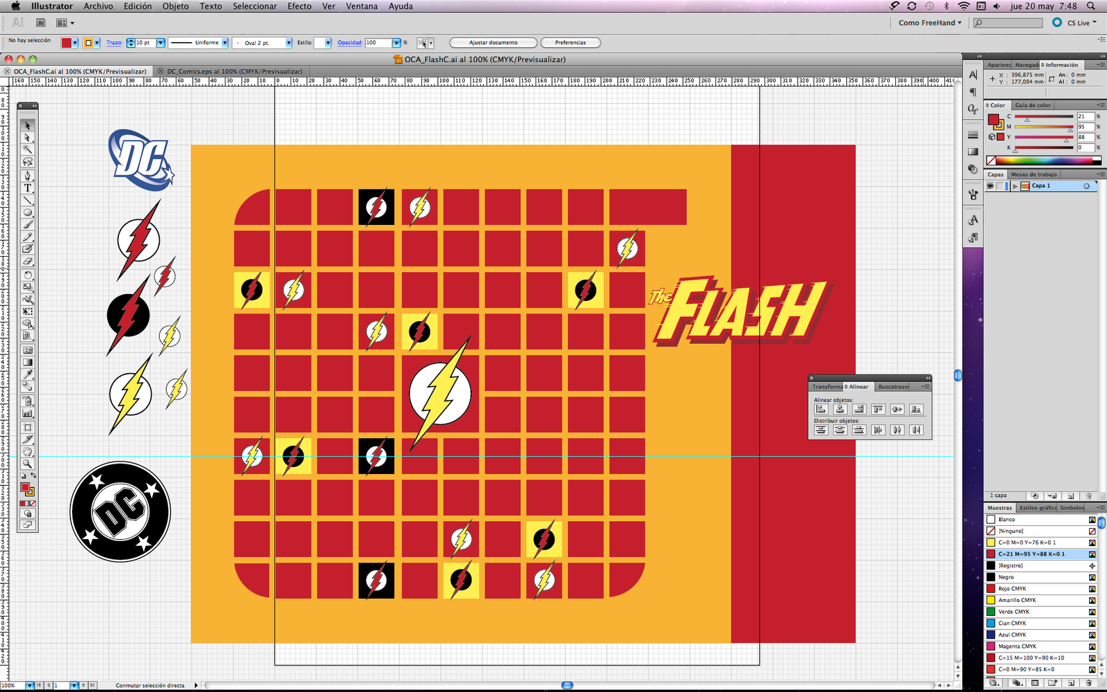Switch to Guía de color tab

pos(1033,105)
